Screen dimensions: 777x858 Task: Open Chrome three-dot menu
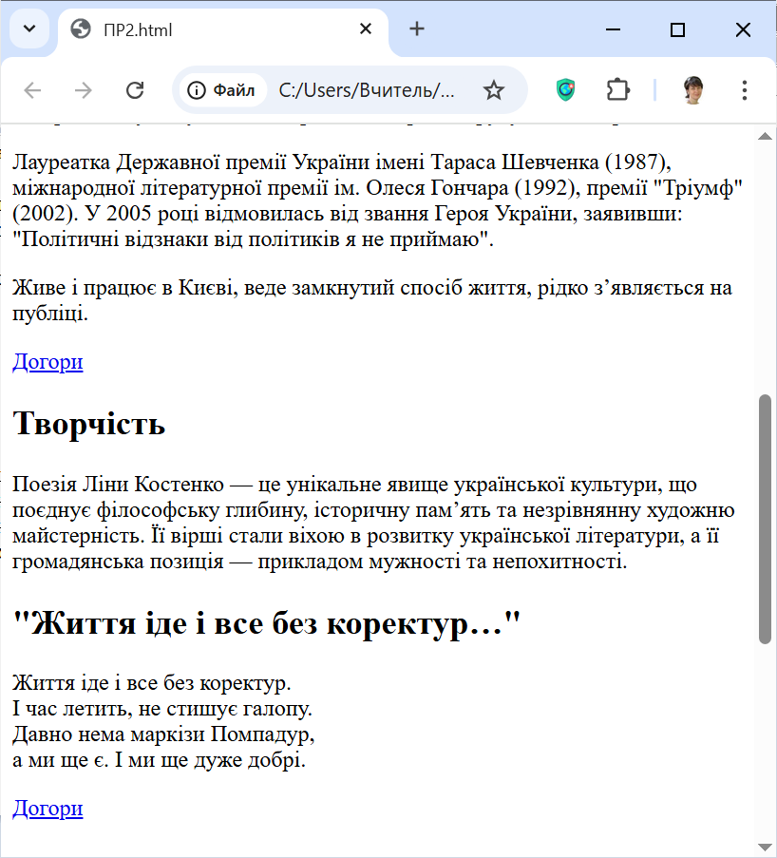point(745,90)
